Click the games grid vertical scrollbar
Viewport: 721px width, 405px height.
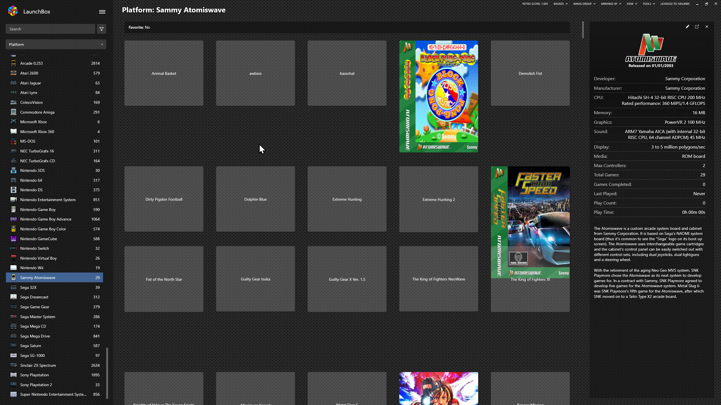point(583,30)
